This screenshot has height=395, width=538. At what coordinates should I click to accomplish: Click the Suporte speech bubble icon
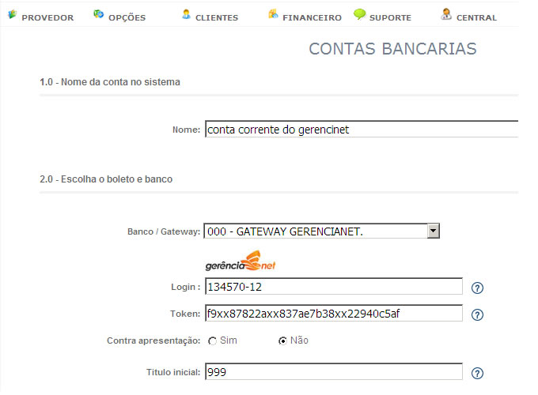[x=360, y=14]
